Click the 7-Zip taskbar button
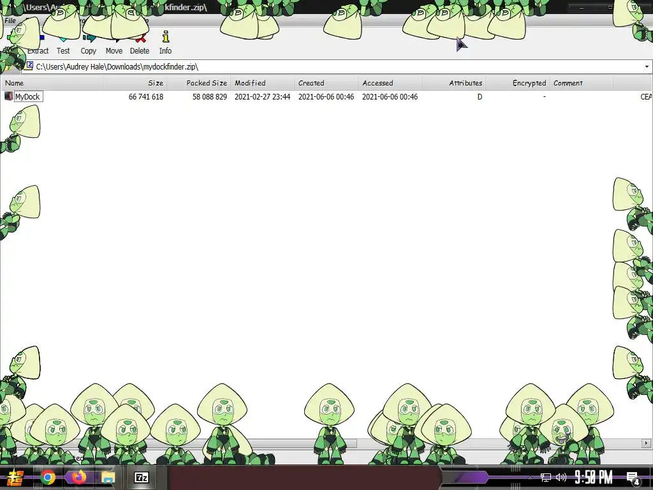Screen dimensions: 653x490 [x=141, y=477]
